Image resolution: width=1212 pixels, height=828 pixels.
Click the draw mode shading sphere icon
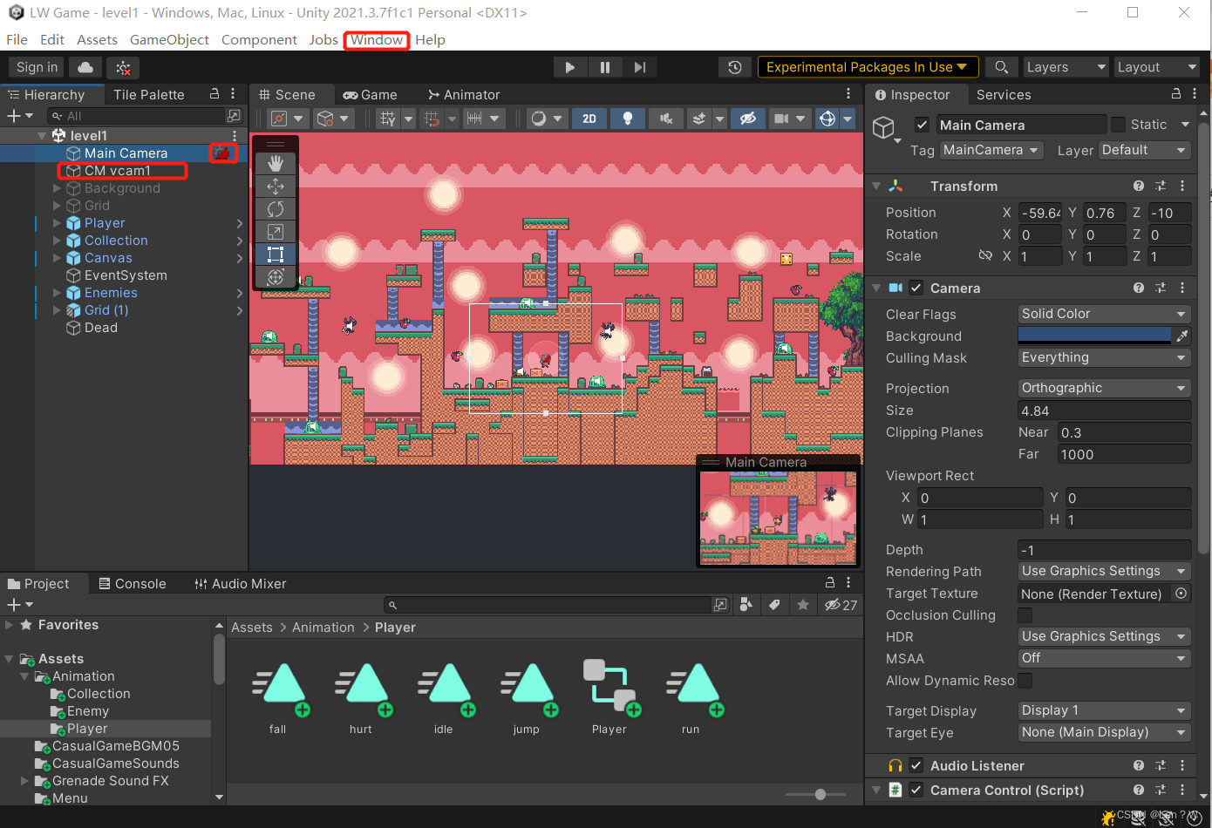click(x=539, y=119)
